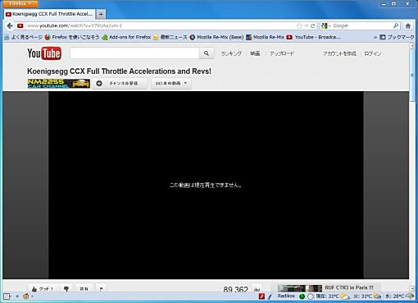The height and width of the screenshot is (303, 418).
Task: Click the bookmark star in the address bar
Action: pos(299,25)
